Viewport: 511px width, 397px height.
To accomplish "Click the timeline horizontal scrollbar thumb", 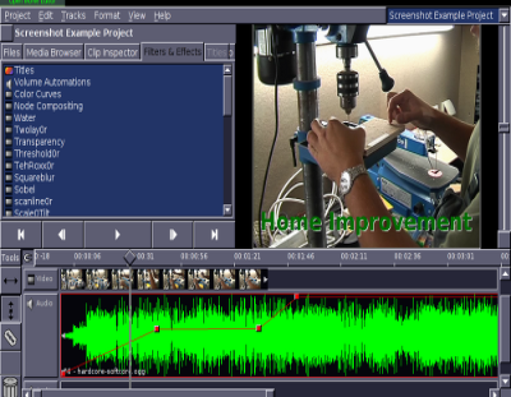I will pos(153,393).
